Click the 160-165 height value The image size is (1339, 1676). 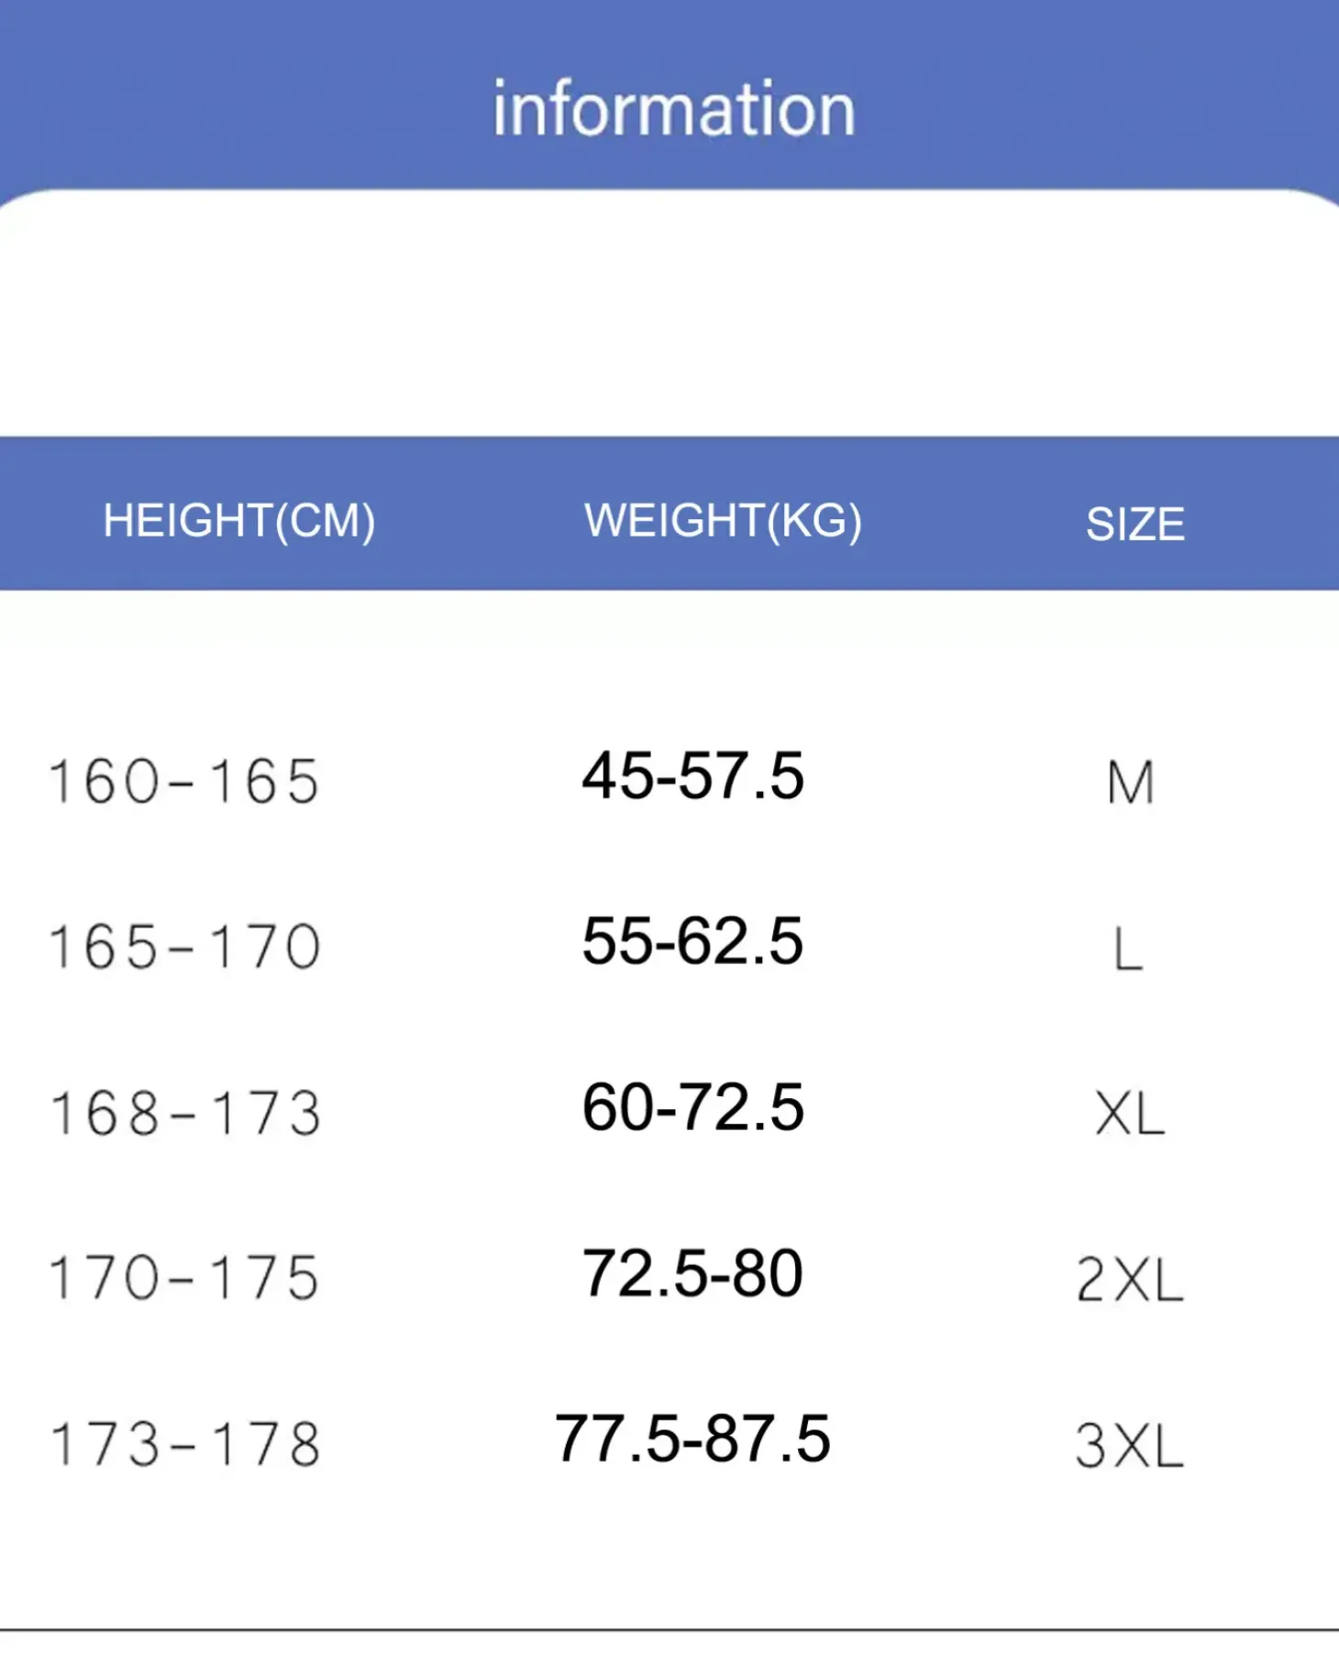point(184,783)
